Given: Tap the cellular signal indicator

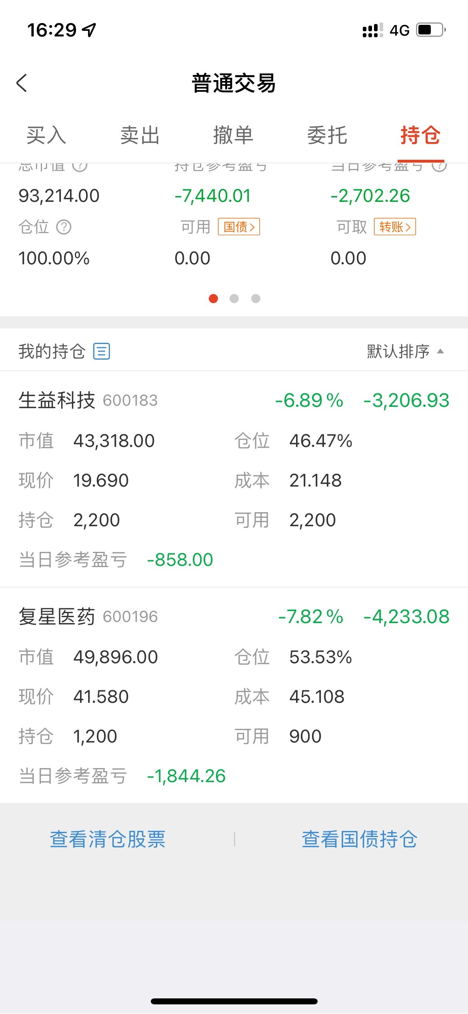Looking at the screenshot, I should tap(372, 30).
